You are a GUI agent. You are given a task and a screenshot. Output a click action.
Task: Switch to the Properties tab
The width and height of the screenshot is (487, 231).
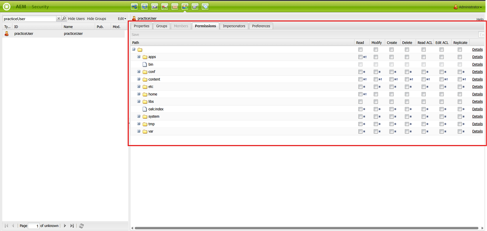point(142,26)
